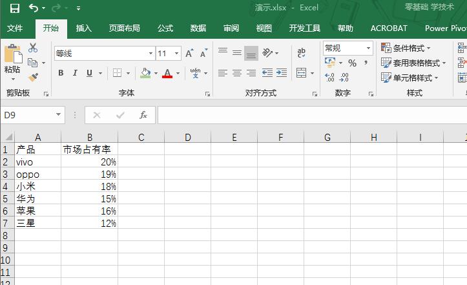Open the 开发工具 ribbon tab

tap(304, 28)
